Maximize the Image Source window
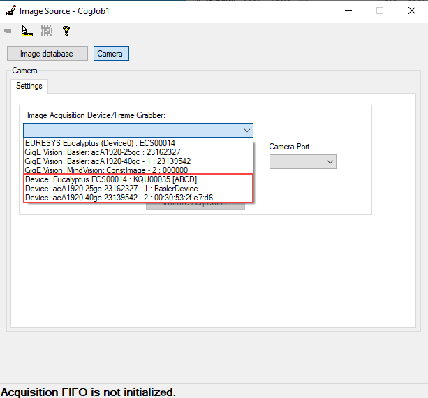428x398 pixels. 380,10
